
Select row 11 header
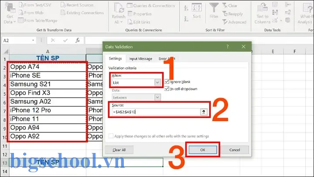5,146
